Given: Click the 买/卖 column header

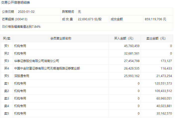Looking at the screenshot, I should (7, 38).
